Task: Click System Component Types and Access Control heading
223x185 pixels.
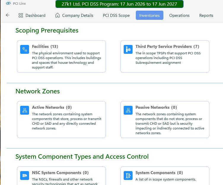Action: click(82, 157)
